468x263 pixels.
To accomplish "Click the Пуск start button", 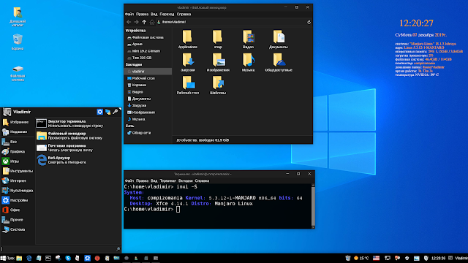I will click(7, 258).
